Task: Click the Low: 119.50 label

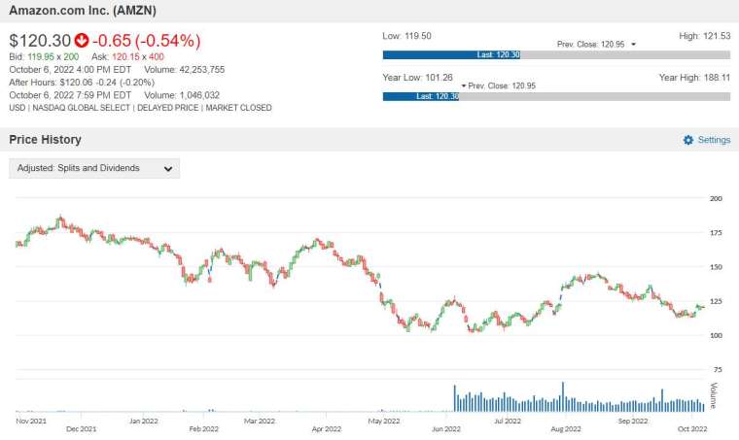Action: (x=406, y=36)
